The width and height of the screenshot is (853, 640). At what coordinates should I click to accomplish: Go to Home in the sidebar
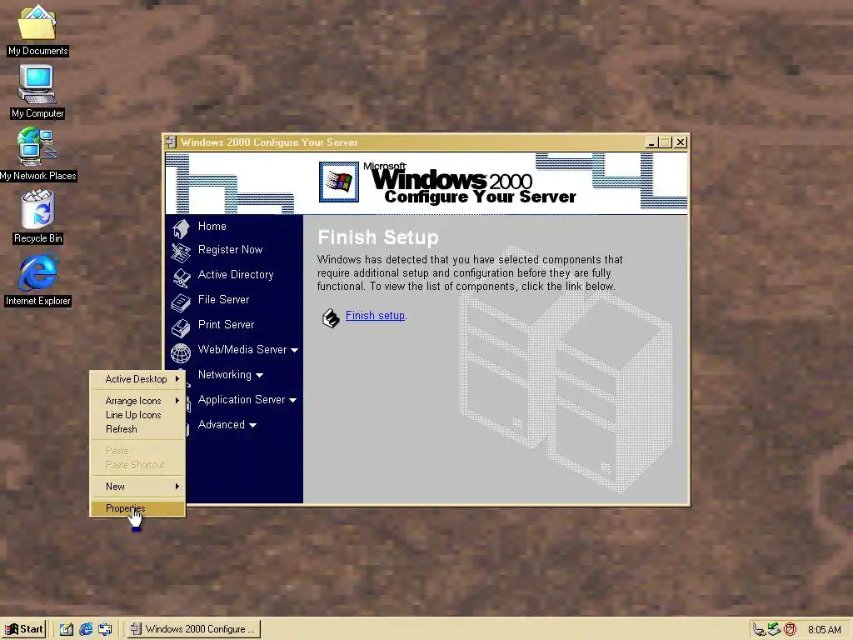pos(212,227)
